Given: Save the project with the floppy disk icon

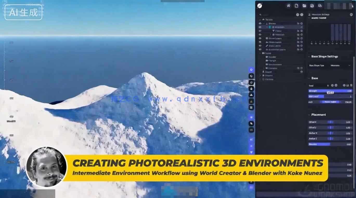Looking at the screenshot, I should 312,6.
